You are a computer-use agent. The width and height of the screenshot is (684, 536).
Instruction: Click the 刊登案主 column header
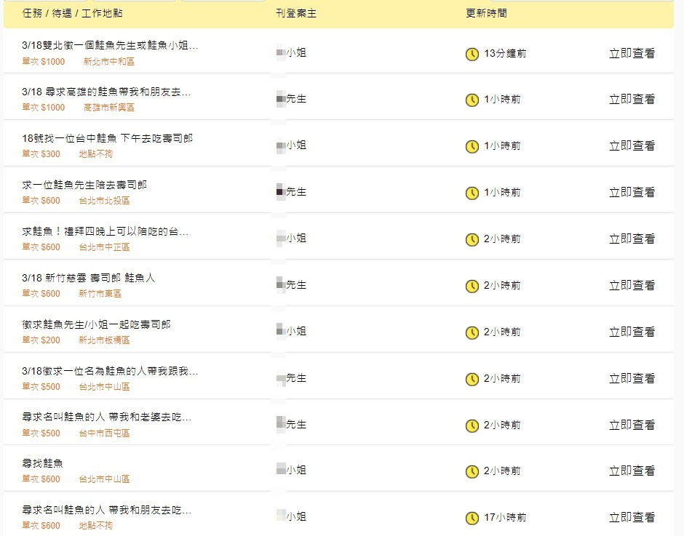coord(296,14)
